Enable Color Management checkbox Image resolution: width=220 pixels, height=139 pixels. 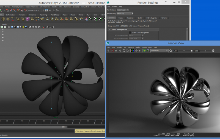(130, 33)
